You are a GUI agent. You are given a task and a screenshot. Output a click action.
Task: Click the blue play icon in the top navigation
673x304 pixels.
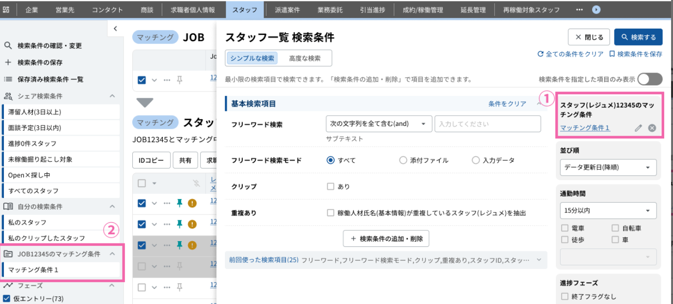pyautogui.click(x=596, y=10)
